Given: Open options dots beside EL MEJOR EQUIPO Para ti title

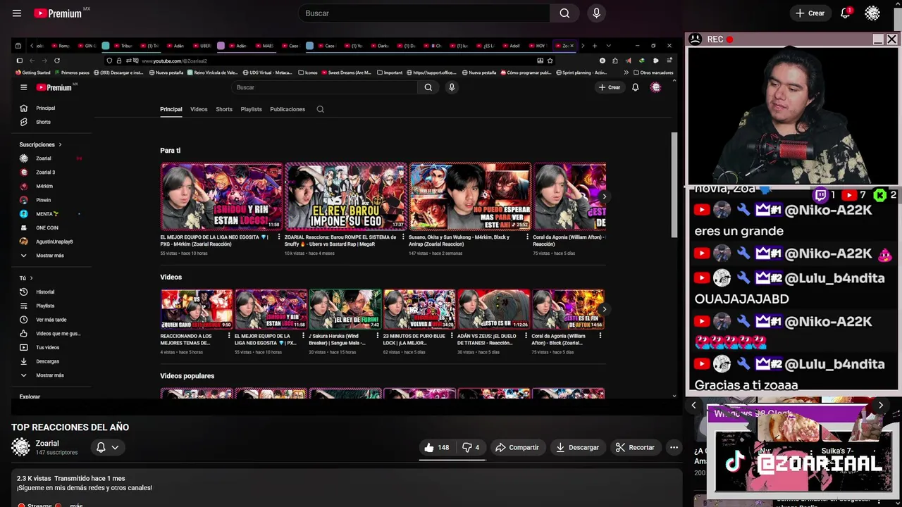Looking at the screenshot, I should pos(278,237).
